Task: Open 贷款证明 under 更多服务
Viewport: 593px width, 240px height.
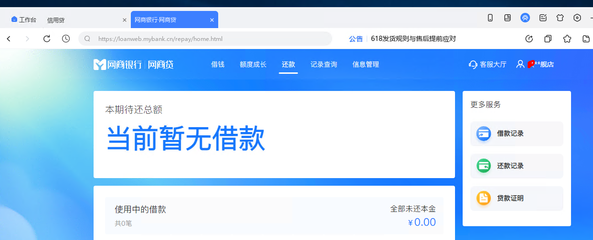Action: click(517, 198)
